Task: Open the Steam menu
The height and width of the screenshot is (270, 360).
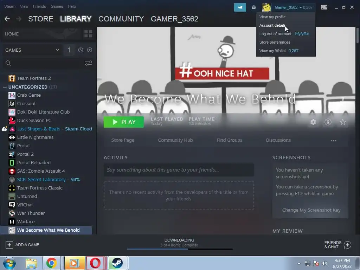Action: (10, 6)
